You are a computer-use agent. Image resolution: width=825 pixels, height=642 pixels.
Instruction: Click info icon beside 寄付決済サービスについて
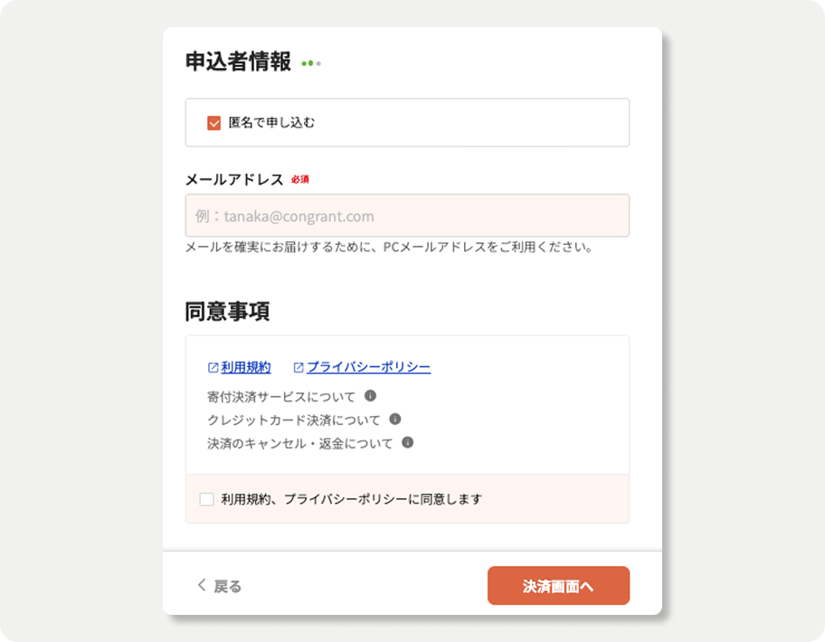[x=370, y=396]
